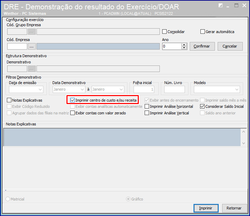Click the Cód. Empresa code field
Image resolution: width=250 pixels, height=216 pixels.
point(17,47)
